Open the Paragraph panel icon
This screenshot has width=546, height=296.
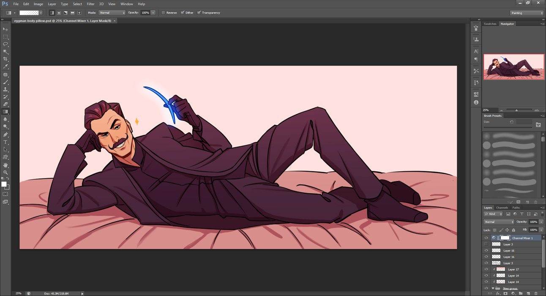tap(476, 59)
